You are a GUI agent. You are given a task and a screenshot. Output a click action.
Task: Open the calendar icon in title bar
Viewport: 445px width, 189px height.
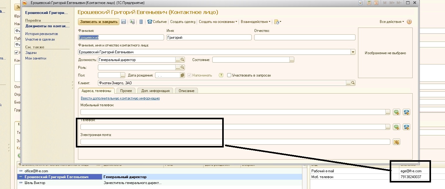tap(376, 3)
